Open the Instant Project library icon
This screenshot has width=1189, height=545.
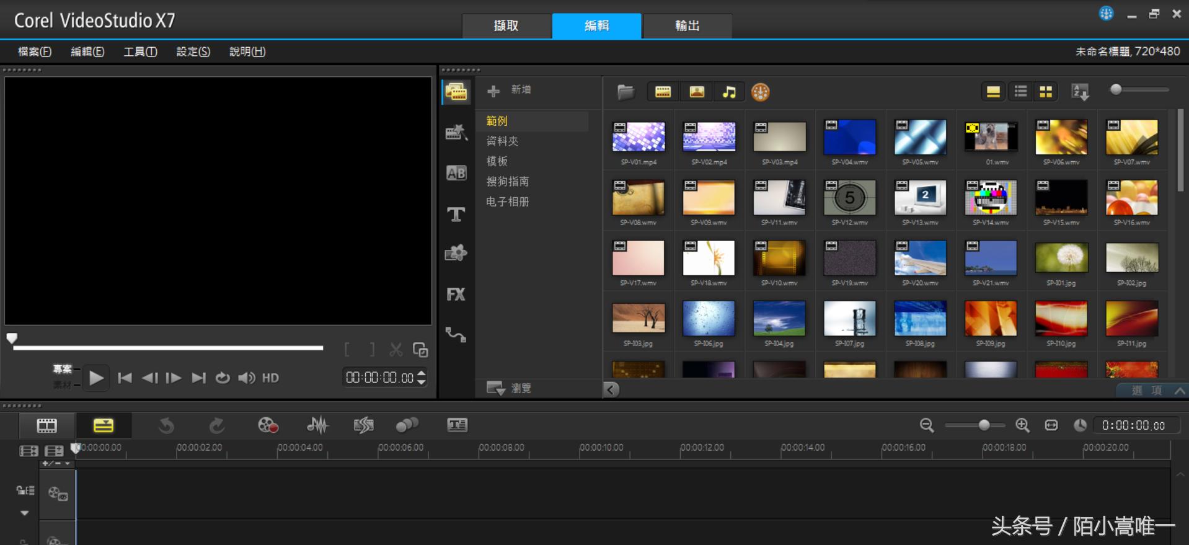[x=456, y=132]
